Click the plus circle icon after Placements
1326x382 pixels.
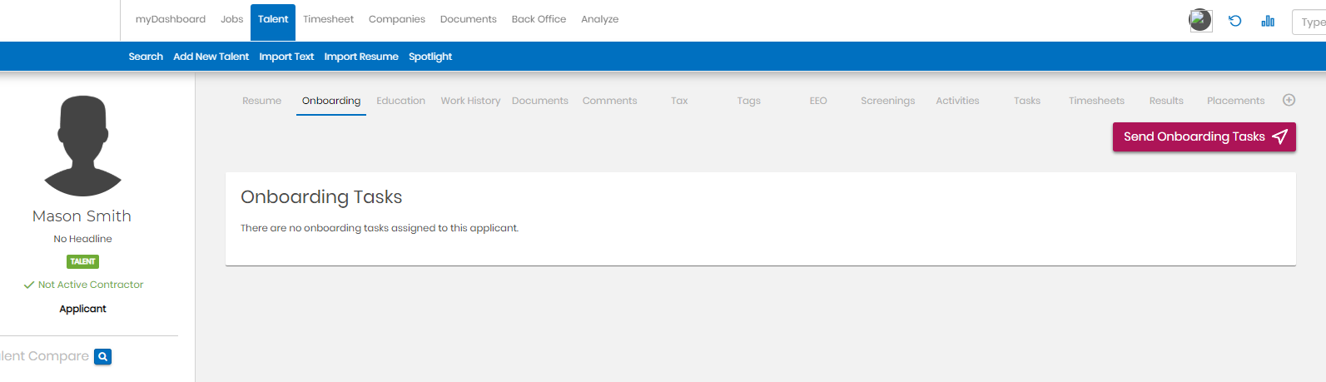click(x=1289, y=100)
